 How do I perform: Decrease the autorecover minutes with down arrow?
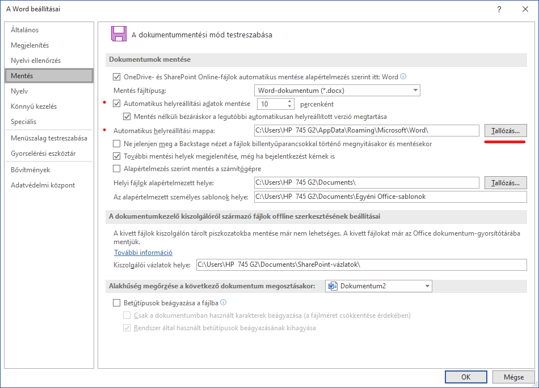tap(289, 106)
